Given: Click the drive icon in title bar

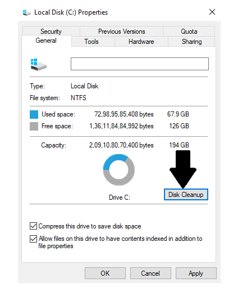Looking at the screenshot, I should coord(26,12).
